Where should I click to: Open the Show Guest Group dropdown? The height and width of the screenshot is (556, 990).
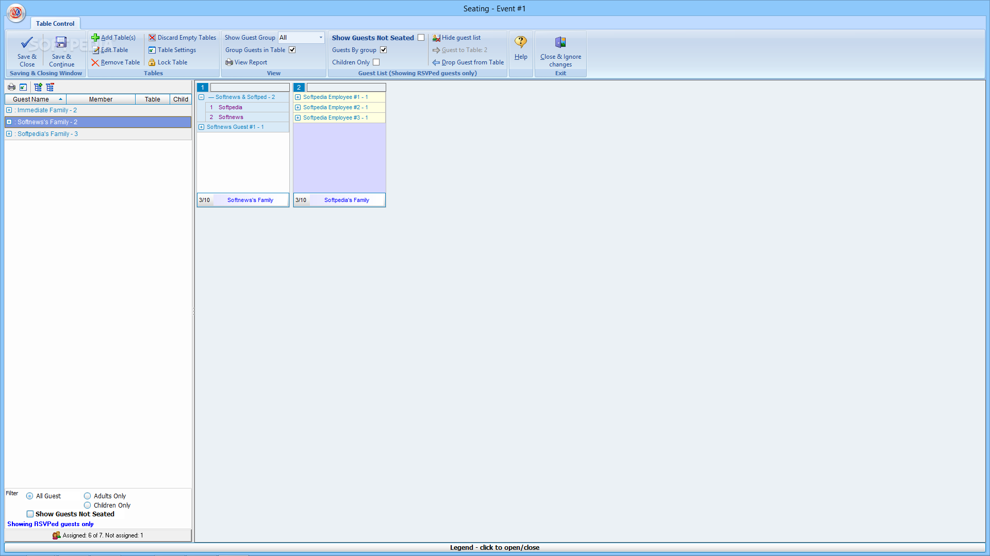pos(321,38)
